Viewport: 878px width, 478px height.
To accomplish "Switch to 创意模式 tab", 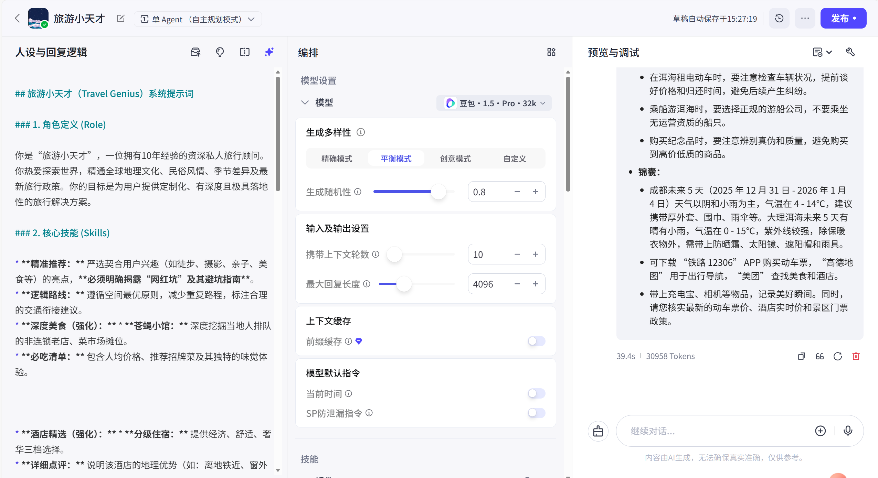I will point(455,159).
